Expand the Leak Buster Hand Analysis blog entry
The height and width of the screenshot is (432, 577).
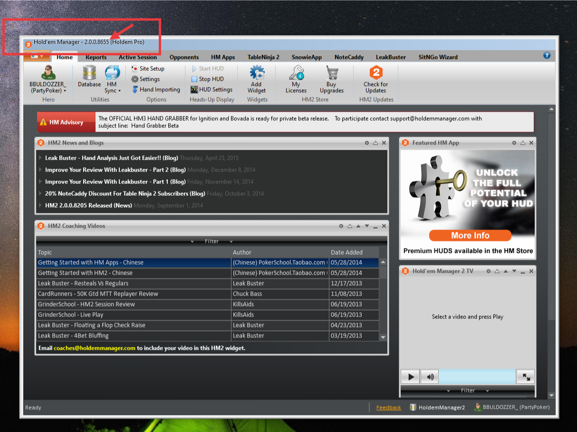click(41, 158)
